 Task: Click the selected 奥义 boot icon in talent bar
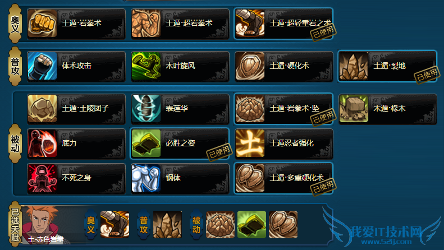point(115,225)
